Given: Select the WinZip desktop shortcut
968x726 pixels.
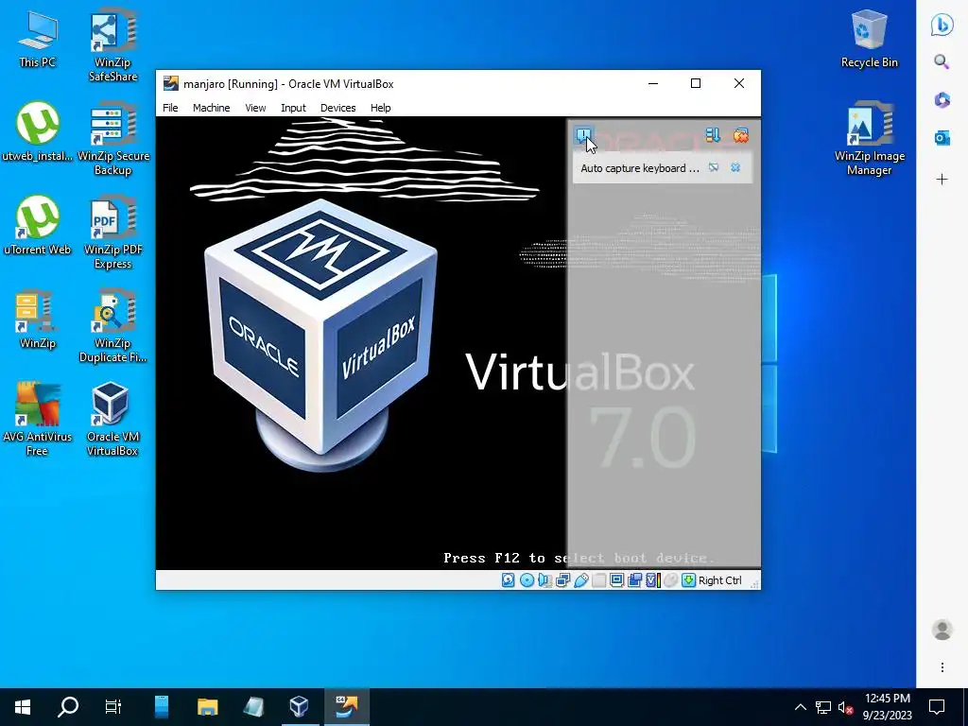Looking at the screenshot, I should click(x=37, y=320).
